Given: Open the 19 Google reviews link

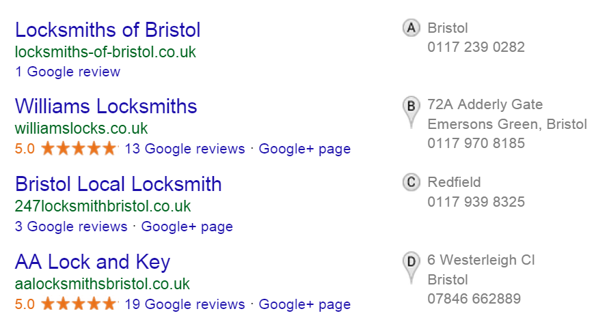Looking at the screenshot, I should (185, 304).
